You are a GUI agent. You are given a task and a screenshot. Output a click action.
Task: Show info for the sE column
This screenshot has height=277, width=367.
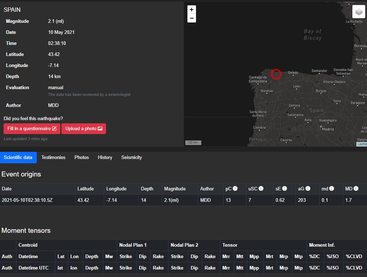coord(285,189)
